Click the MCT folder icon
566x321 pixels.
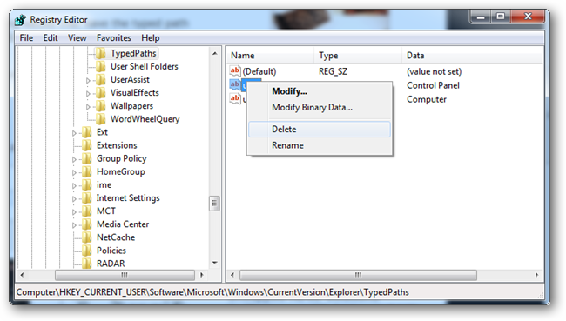tap(86, 211)
